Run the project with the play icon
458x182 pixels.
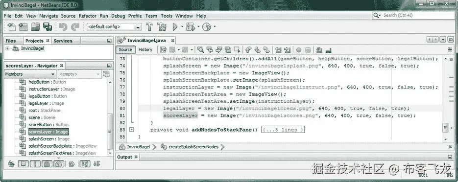pyautogui.click(x=175, y=27)
